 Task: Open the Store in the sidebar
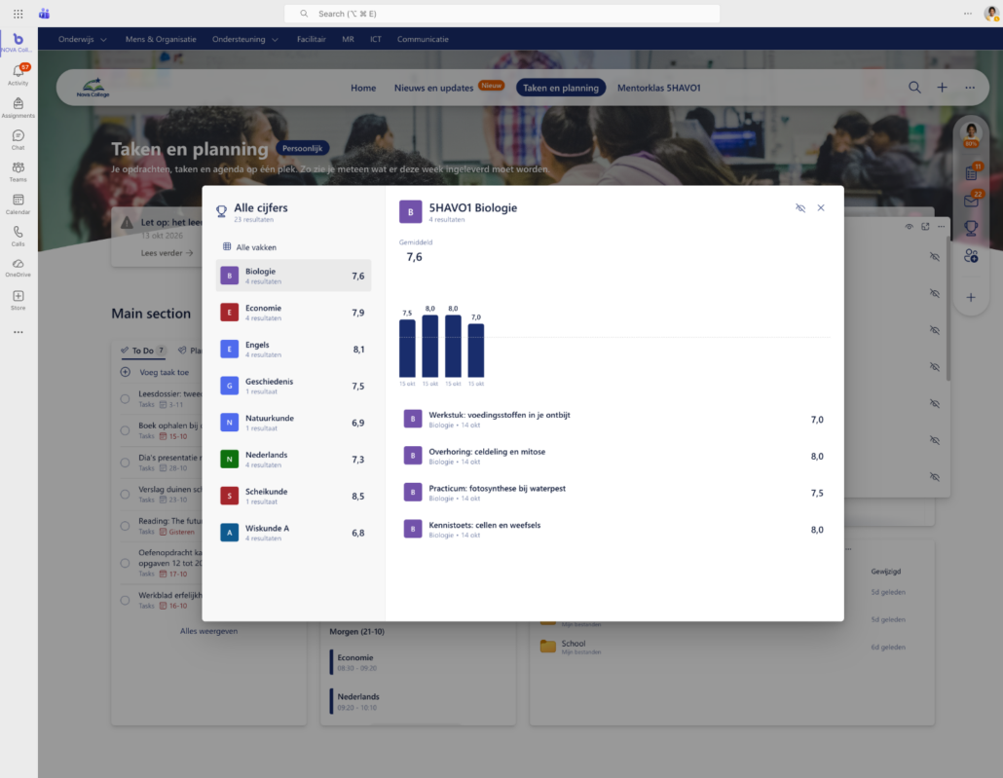click(18, 300)
